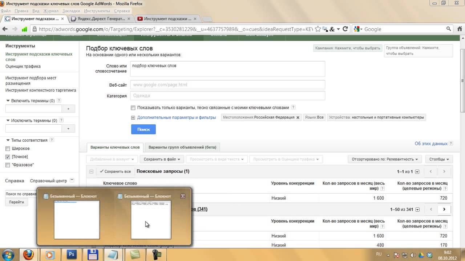Click the Category input field

point(228,96)
